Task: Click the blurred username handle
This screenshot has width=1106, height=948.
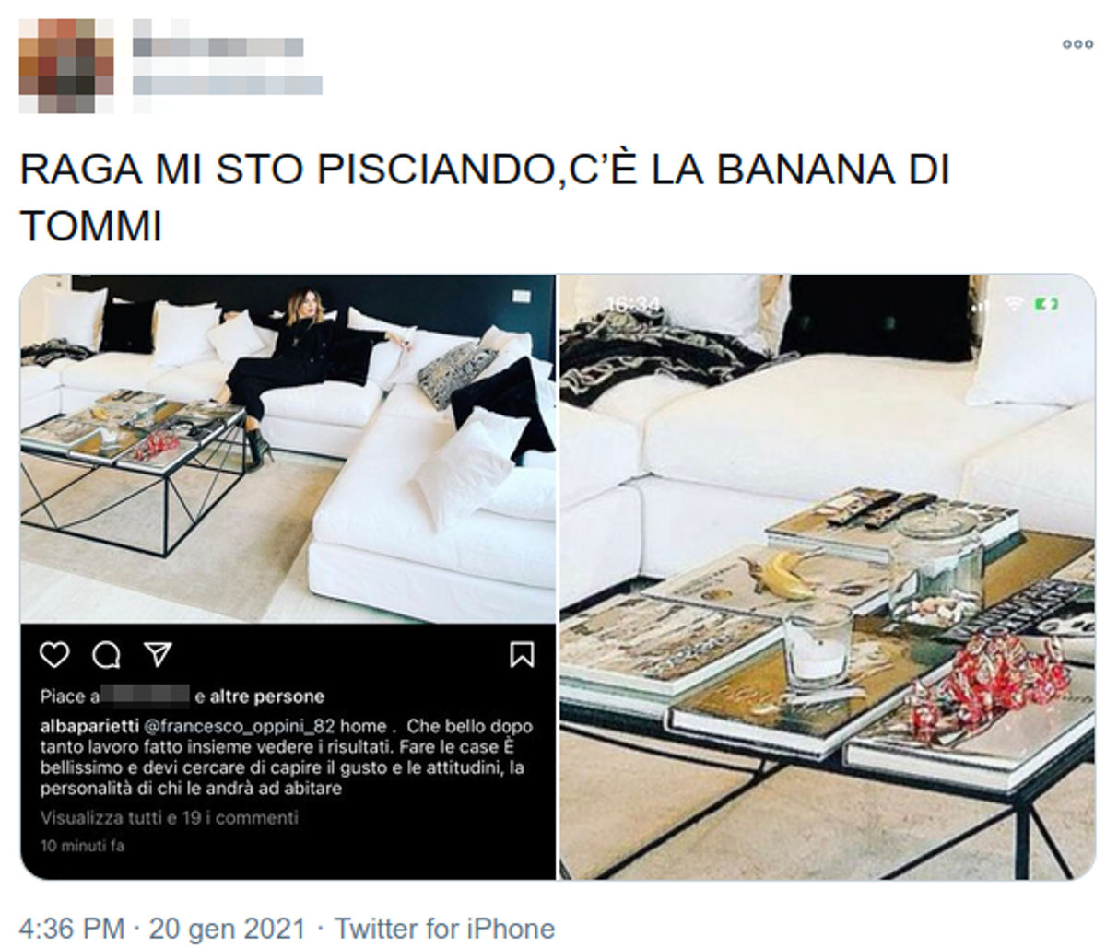Action: 228,85
